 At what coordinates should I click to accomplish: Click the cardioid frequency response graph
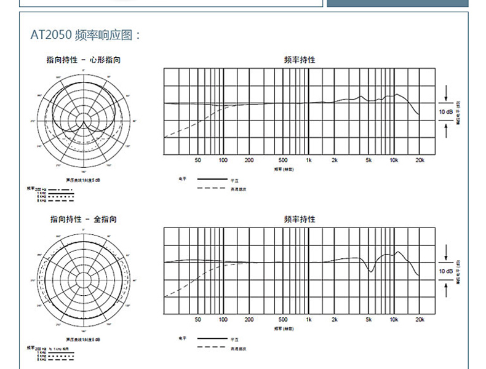[x=300, y=111]
